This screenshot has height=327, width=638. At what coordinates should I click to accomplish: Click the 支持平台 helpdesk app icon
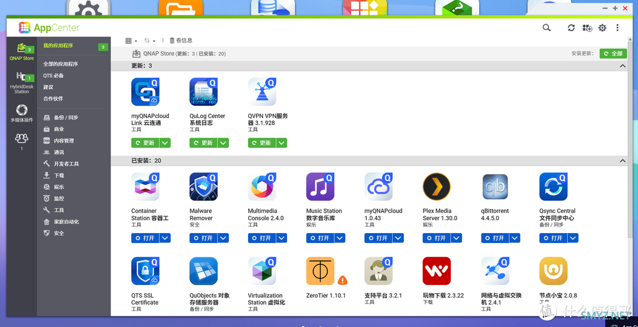click(379, 271)
